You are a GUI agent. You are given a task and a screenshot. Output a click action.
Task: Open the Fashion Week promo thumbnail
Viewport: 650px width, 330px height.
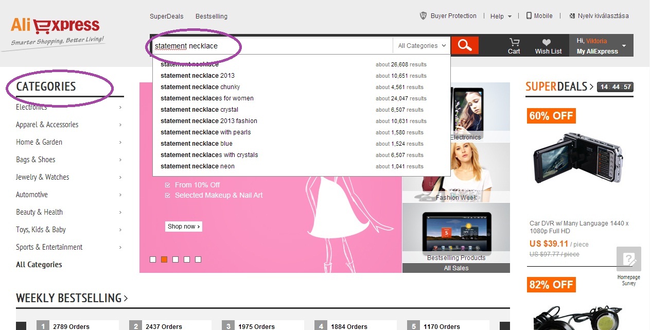[456, 172]
